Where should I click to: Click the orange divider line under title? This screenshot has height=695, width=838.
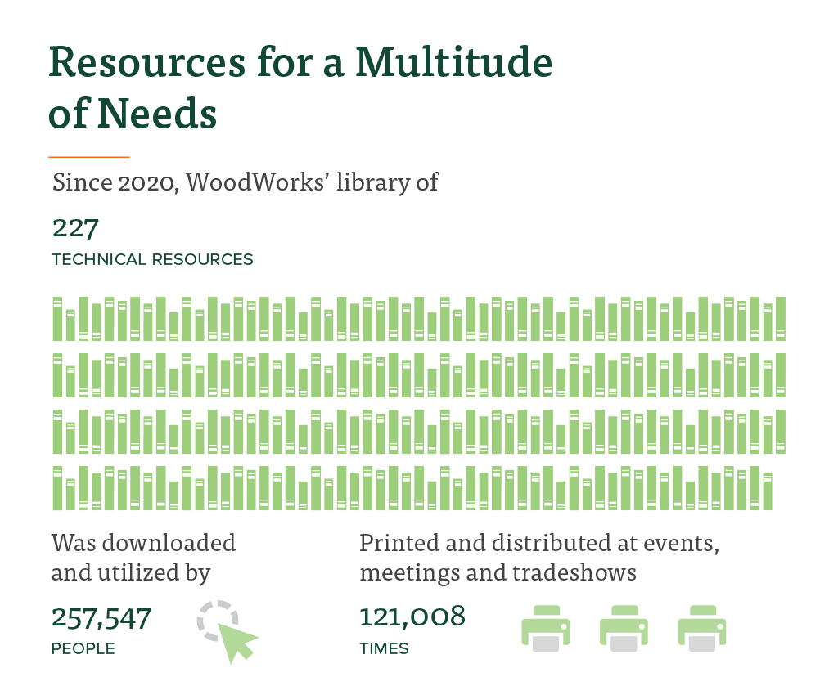pos(89,156)
